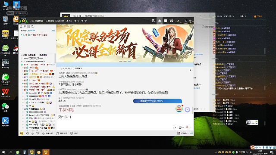Click the Sogou input method S icon
The width and height of the screenshot is (276, 155).
(252, 147)
